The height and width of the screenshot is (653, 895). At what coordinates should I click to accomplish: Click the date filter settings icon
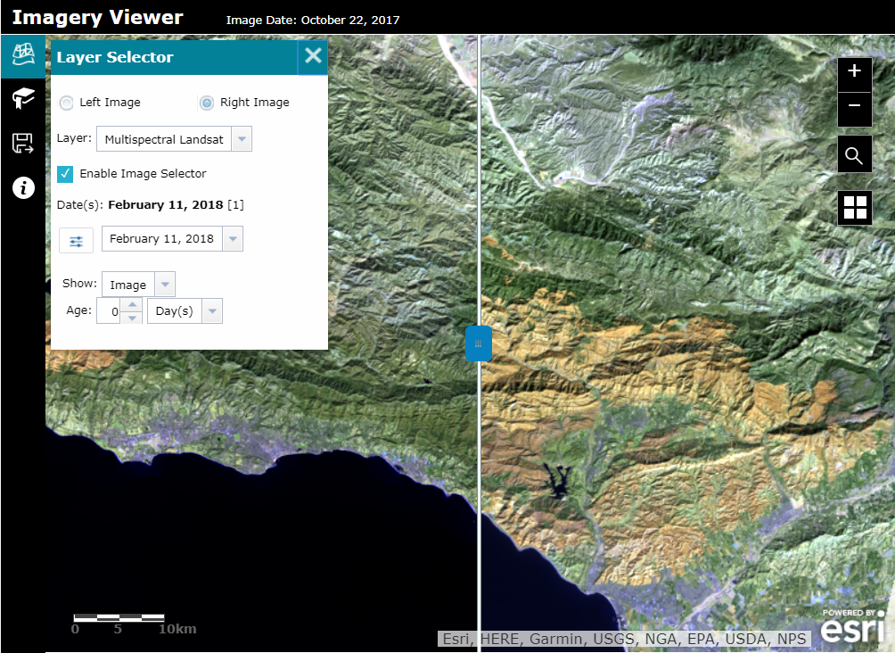point(76,241)
